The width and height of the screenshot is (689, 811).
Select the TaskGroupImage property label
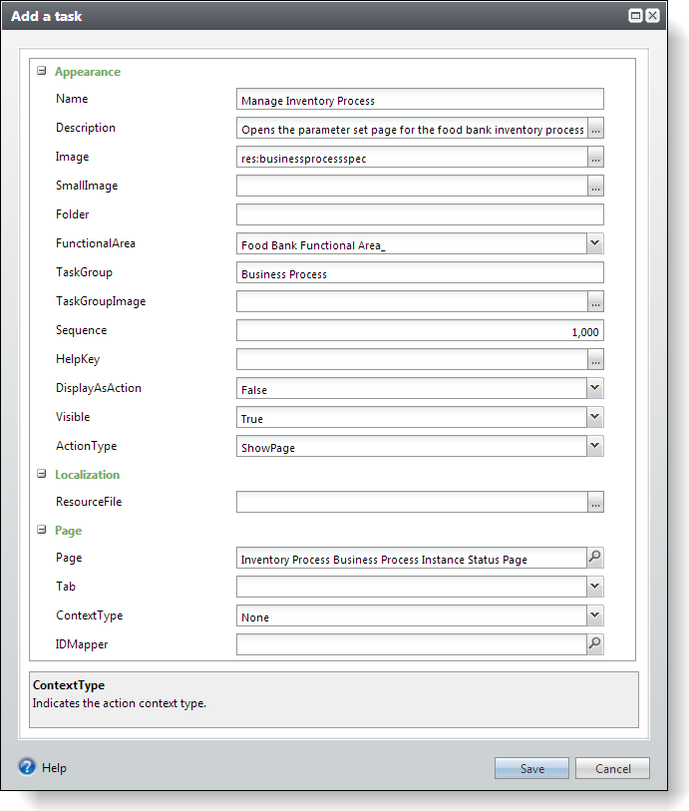click(x=101, y=301)
